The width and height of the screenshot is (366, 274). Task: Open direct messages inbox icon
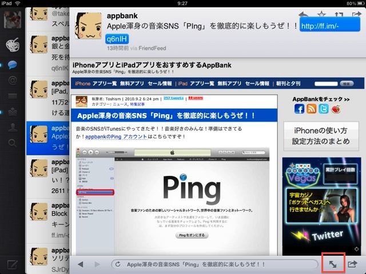[x=13, y=112]
